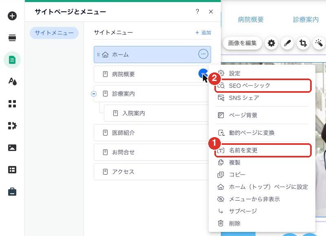Click page icon on 入院案内 row
Viewport: 326px width, 236px height.
pos(115,113)
